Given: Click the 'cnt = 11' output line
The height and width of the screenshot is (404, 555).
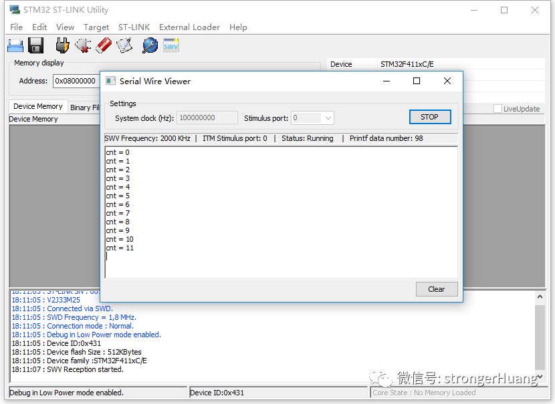Looking at the screenshot, I should [120, 248].
